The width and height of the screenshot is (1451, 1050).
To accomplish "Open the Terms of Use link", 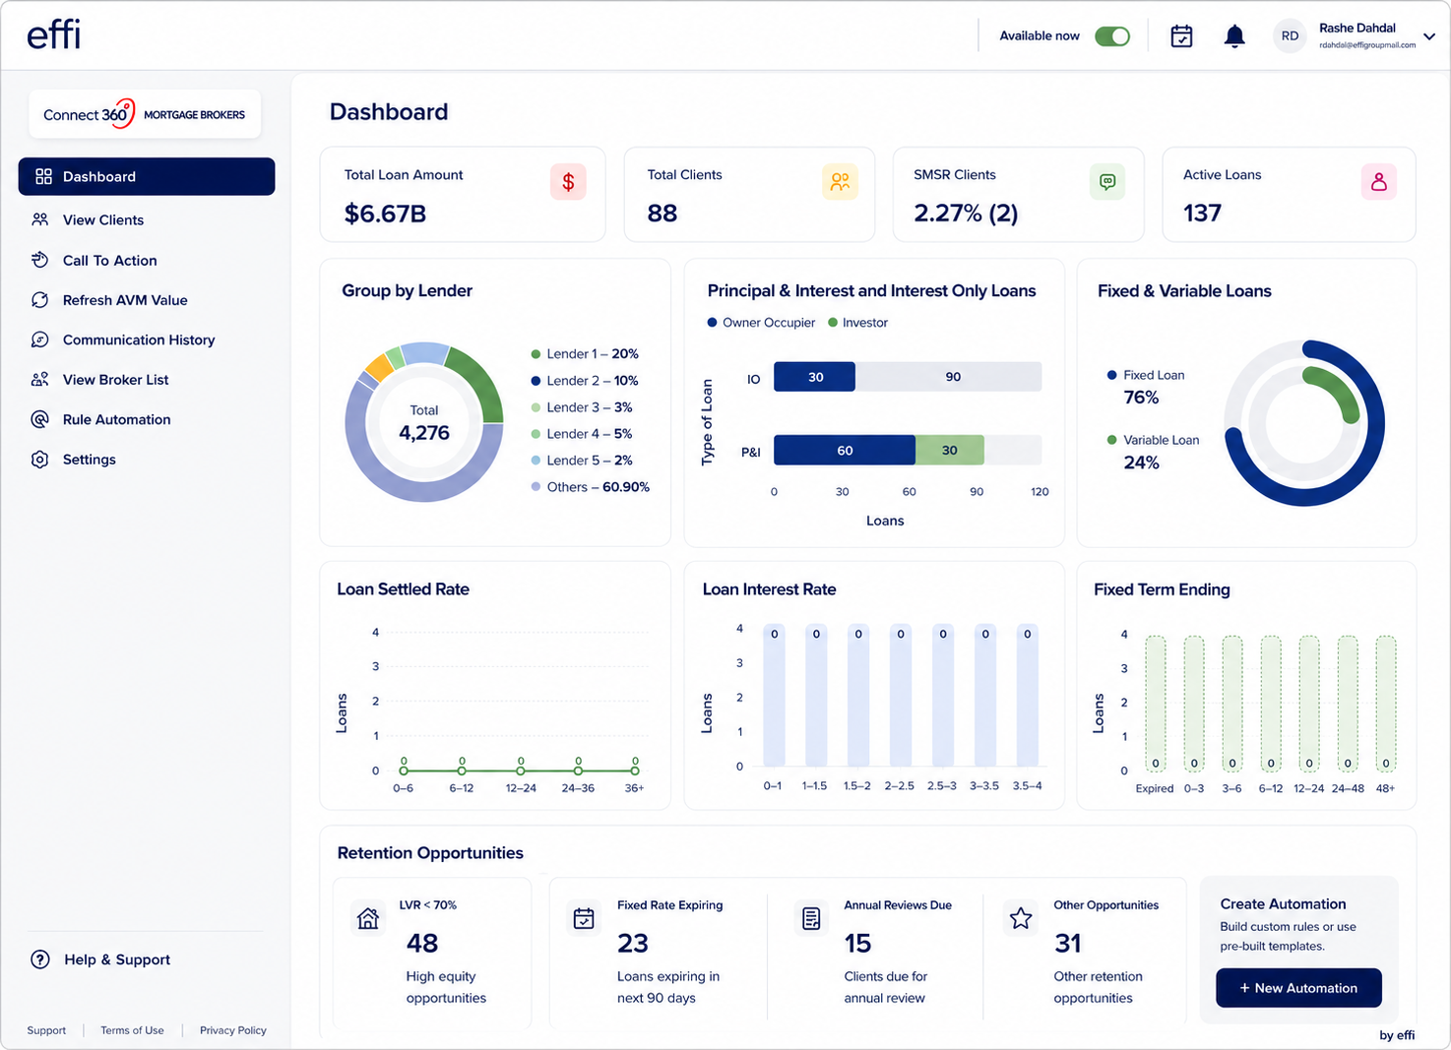I will tap(132, 1030).
